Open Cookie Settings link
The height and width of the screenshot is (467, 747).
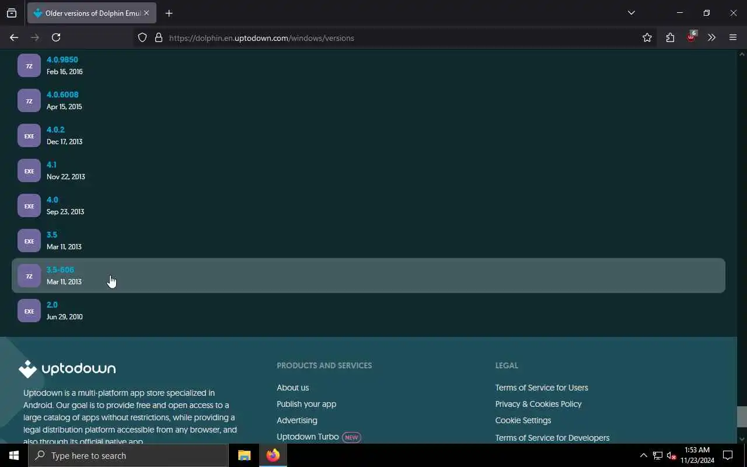pos(523,420)
